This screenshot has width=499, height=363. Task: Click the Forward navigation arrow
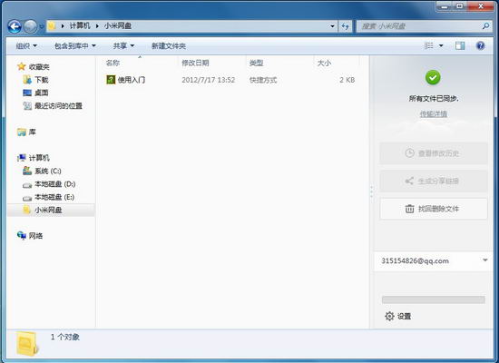pos(31,26)
